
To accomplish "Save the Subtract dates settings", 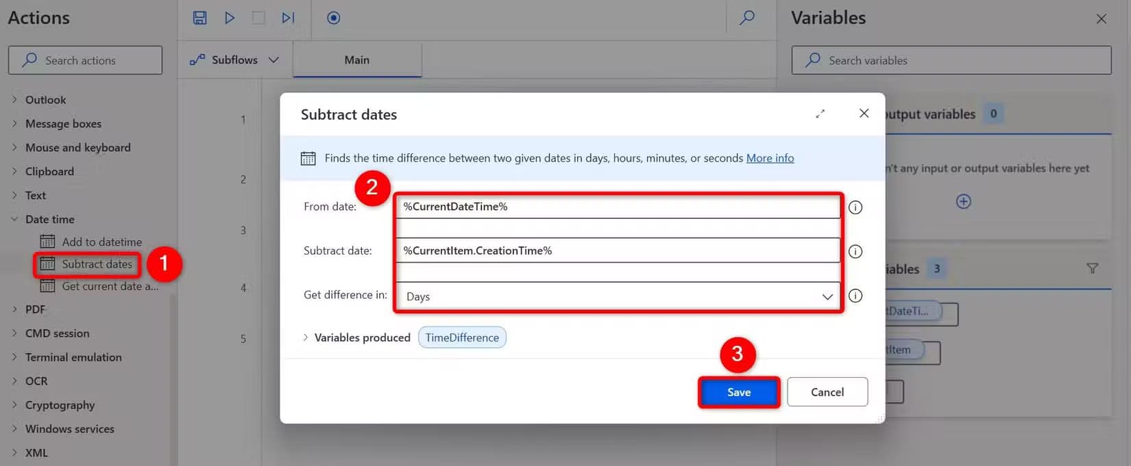I will [739, 392].
